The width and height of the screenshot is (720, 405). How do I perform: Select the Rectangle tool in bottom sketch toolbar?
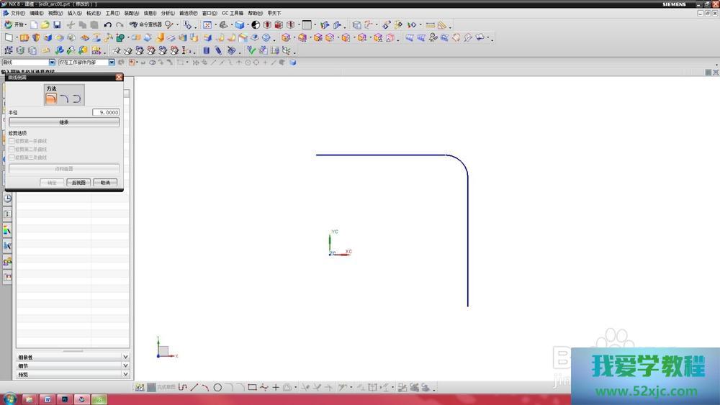coord(252,387)
